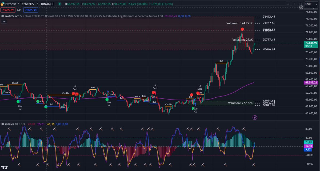
Task: Click the 68971.61 level label
Action: tap(269, 101)
